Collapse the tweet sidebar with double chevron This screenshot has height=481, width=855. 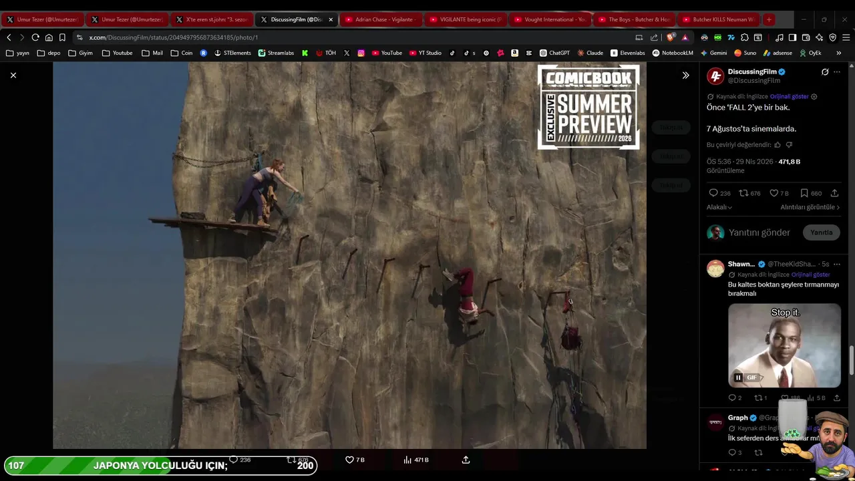tap(685, 75)
